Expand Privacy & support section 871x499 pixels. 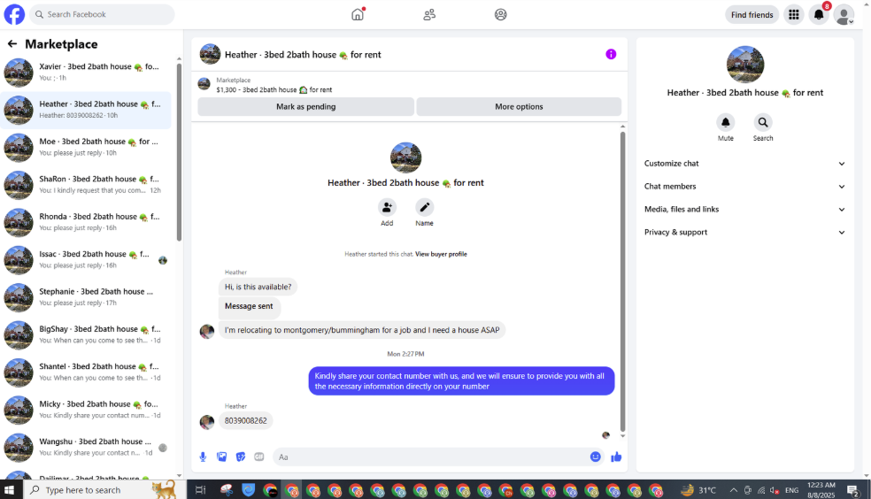pyautogui.click(x=745, y=232)
